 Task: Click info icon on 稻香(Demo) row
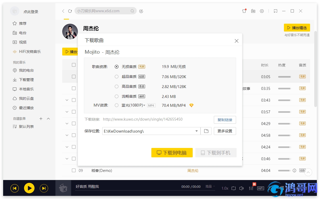click(x=294, y=170)
